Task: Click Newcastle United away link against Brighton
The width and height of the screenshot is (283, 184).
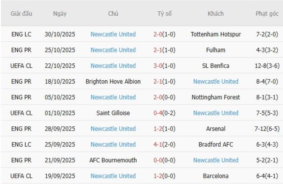Action: point(216,82)
